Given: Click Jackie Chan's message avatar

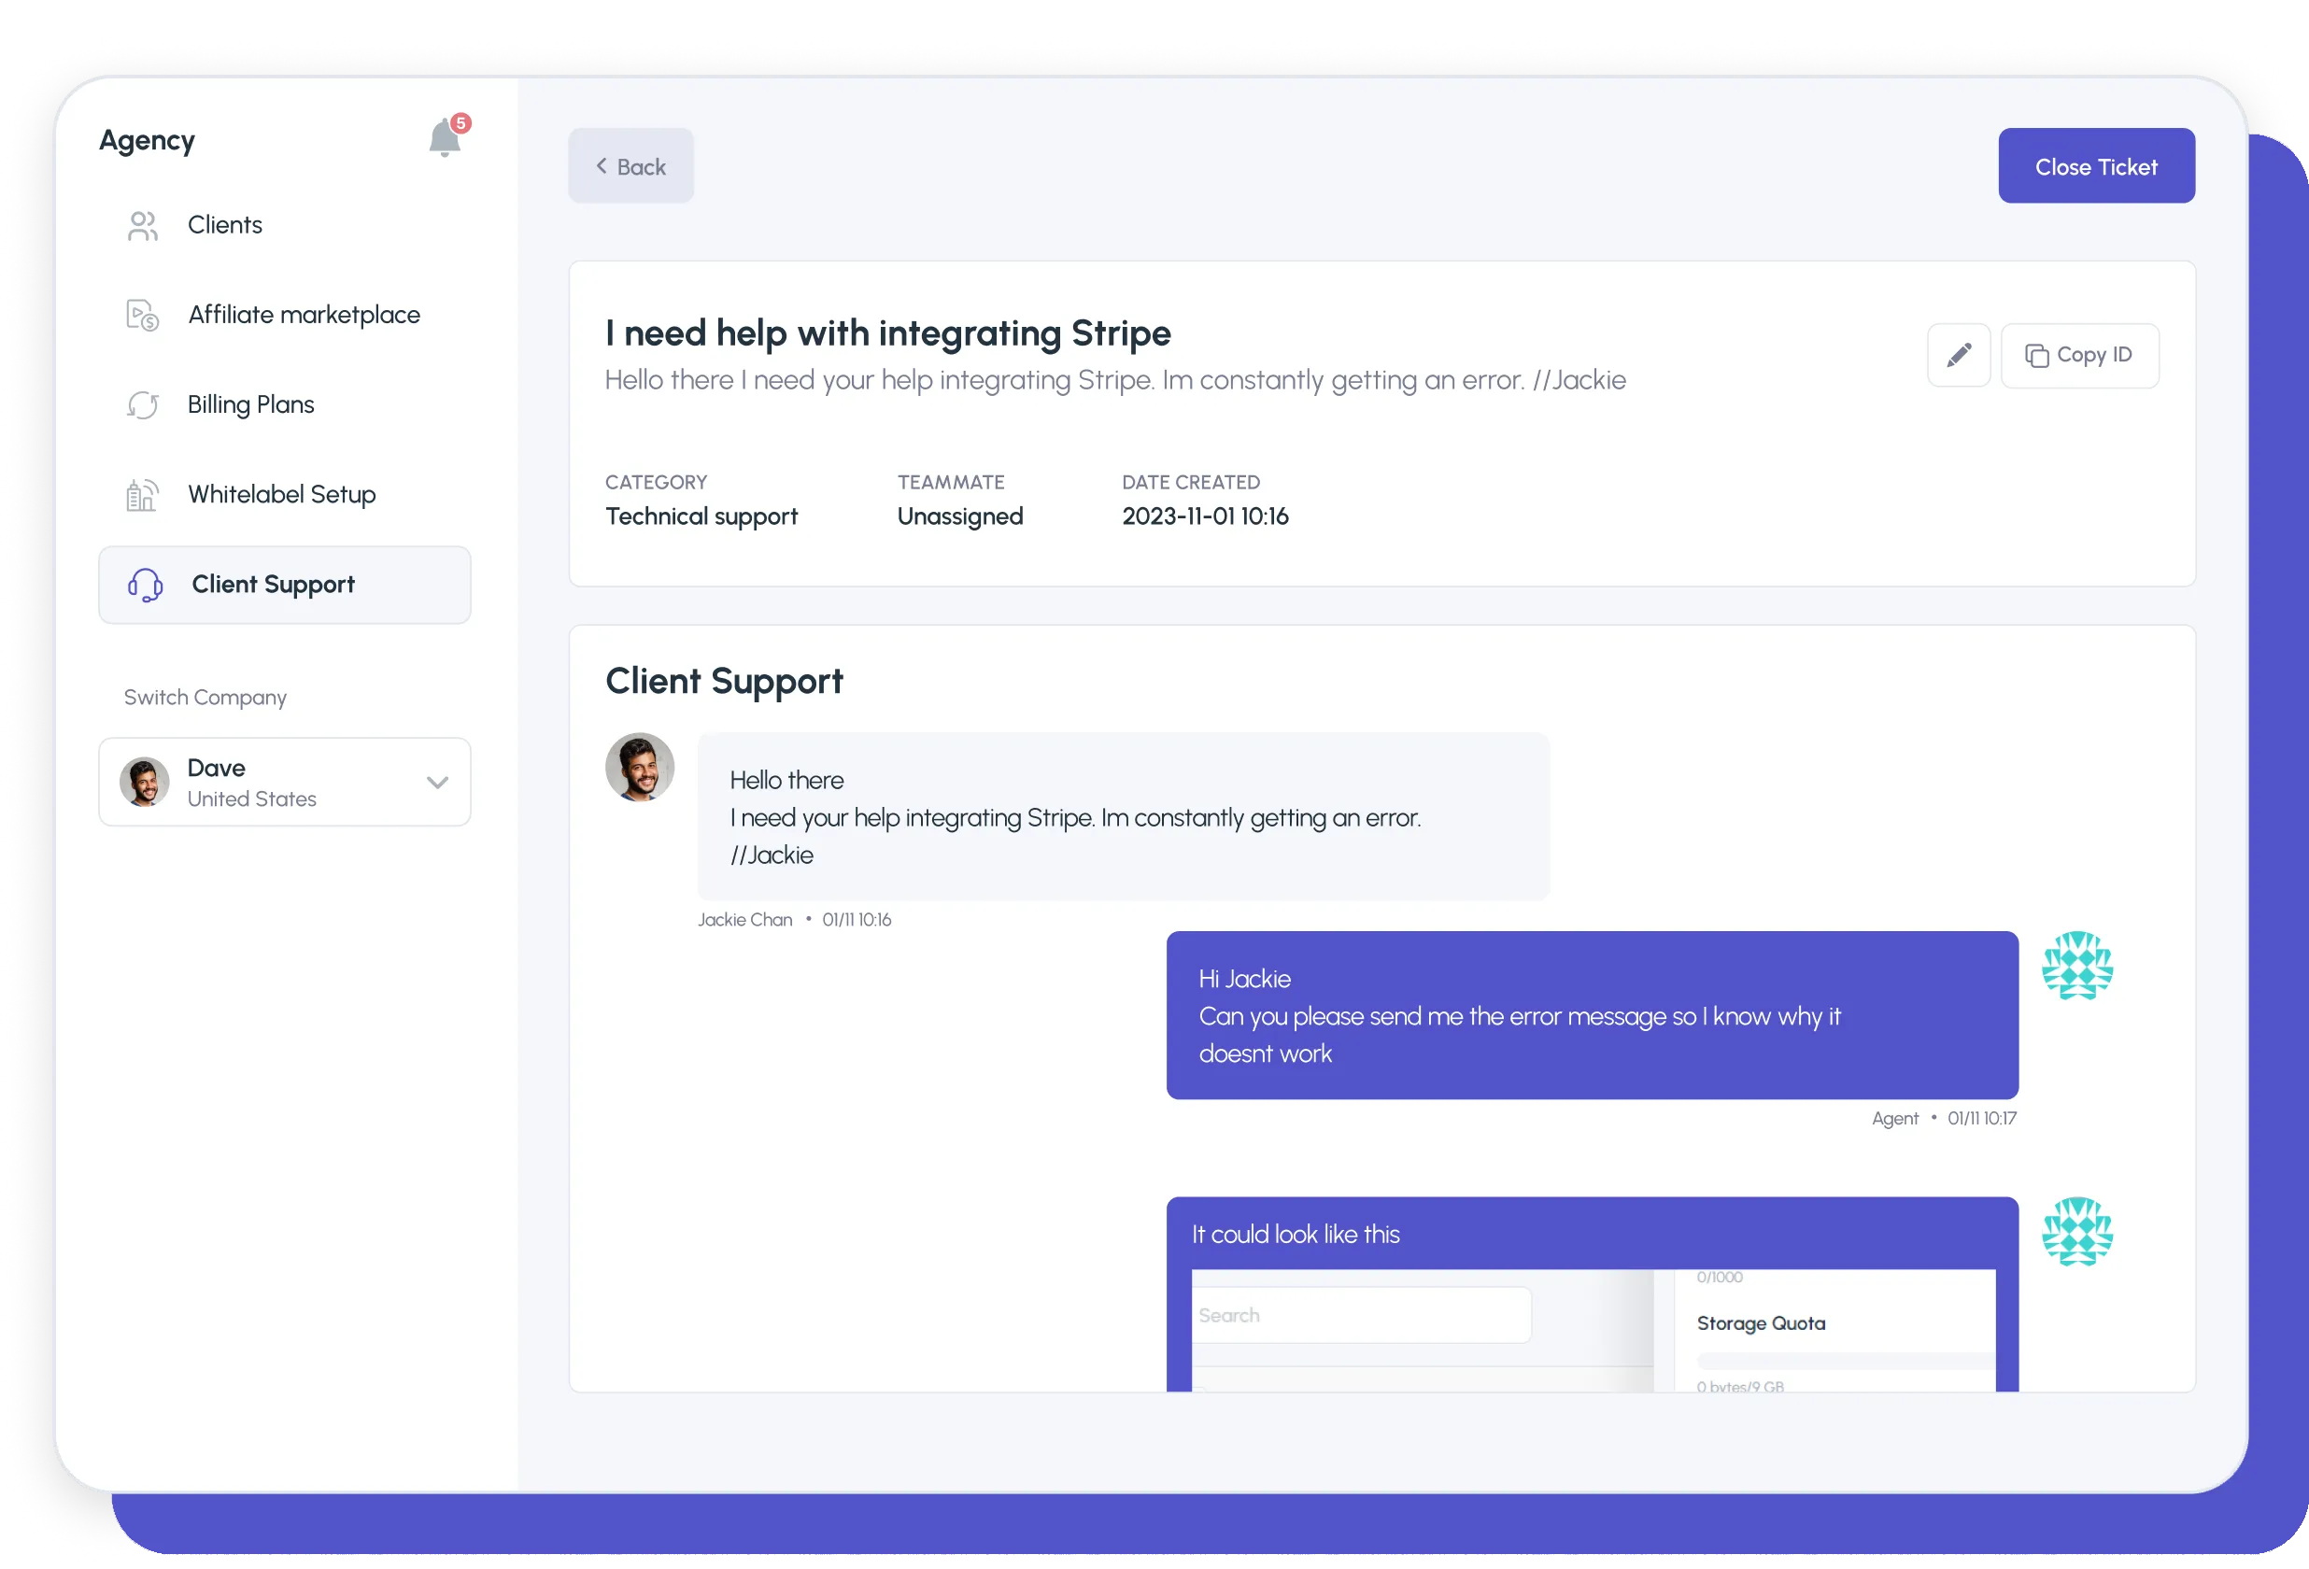Looking at the screenshot, I should [640, 767].
